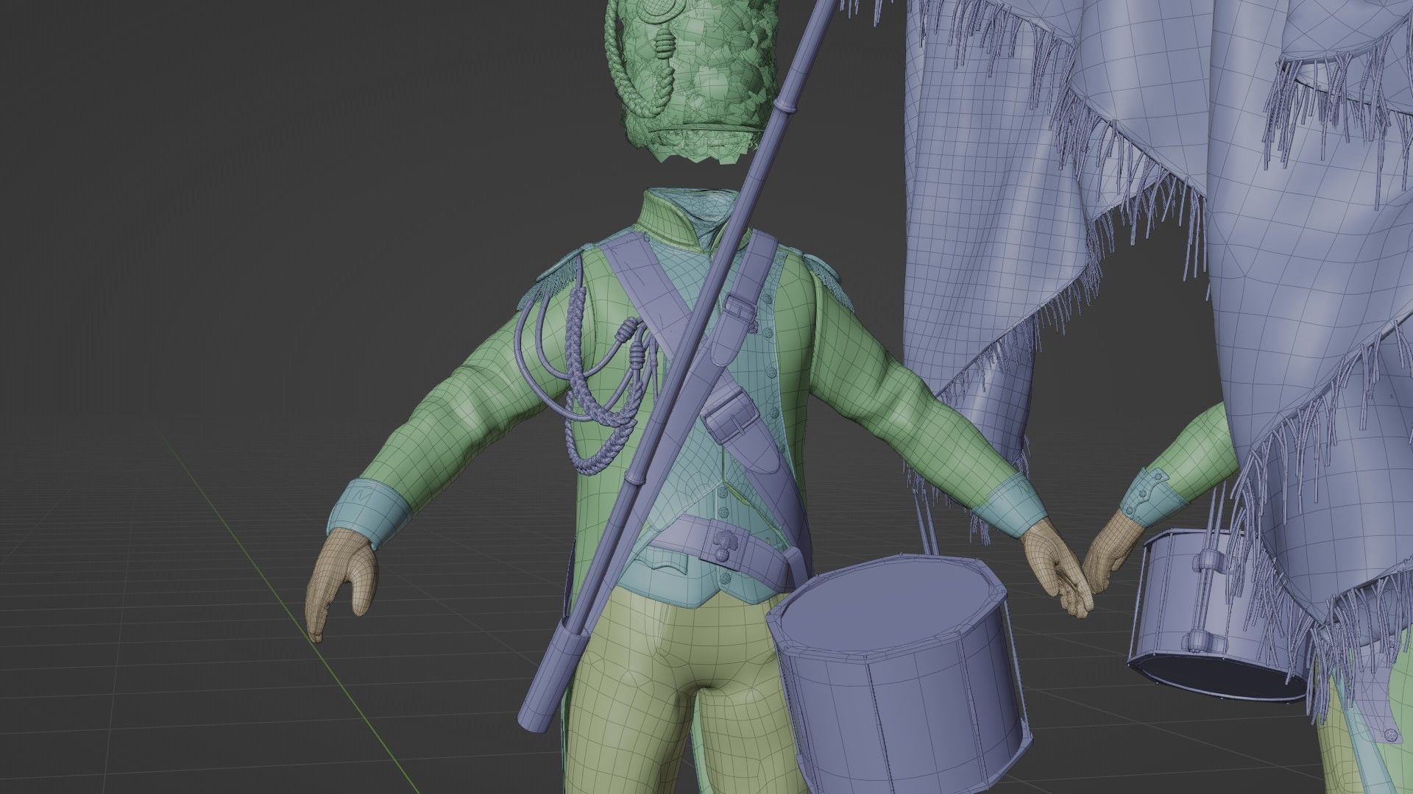Viewport: 1413px width, 794px height.
Task: Select the blue cuff on left sleeve
Action: coord(370,509)
